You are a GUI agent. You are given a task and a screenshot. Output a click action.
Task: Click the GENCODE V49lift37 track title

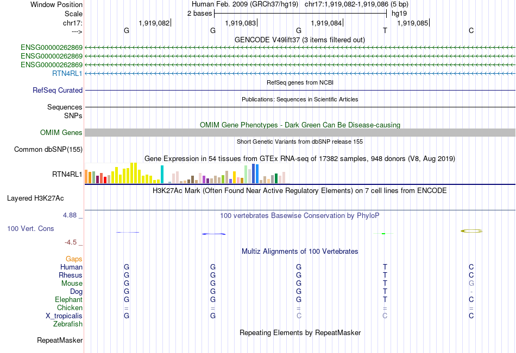(300, 40)
